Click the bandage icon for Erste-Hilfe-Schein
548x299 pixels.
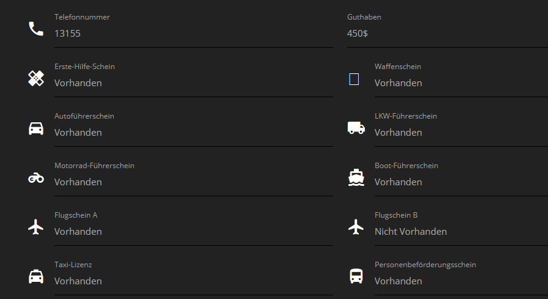click(x=36, y=78)
